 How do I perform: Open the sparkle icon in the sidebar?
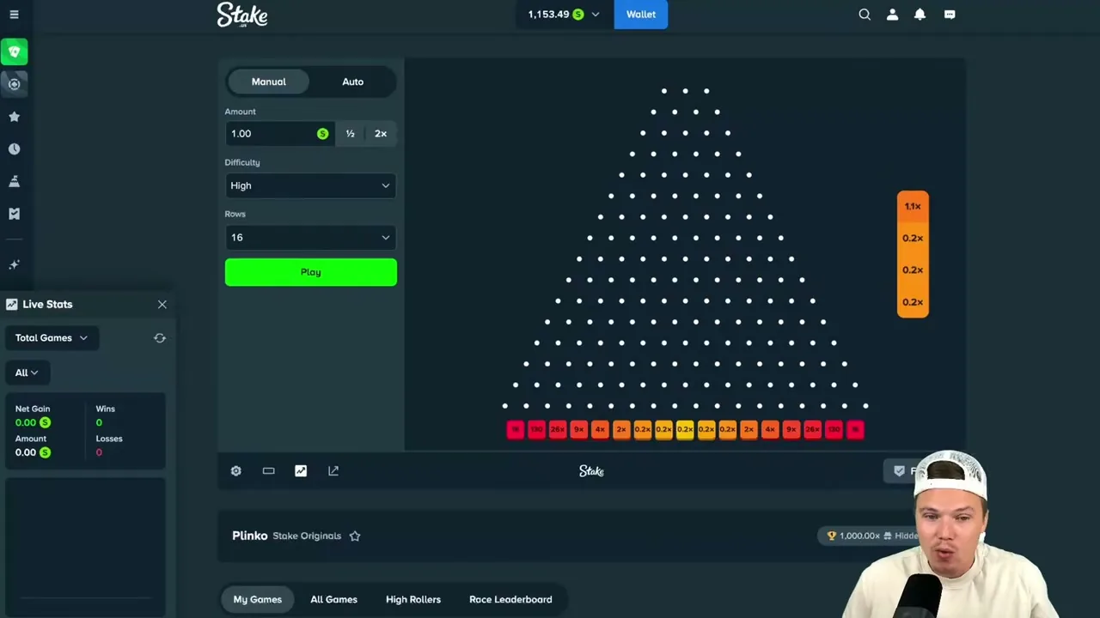tap(14, 265)
